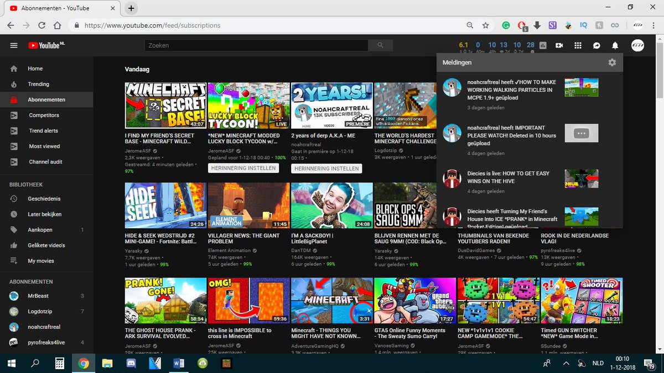The image size is (664, 373).
Task: Open MrBeast channel subscription
Action: 46,296
